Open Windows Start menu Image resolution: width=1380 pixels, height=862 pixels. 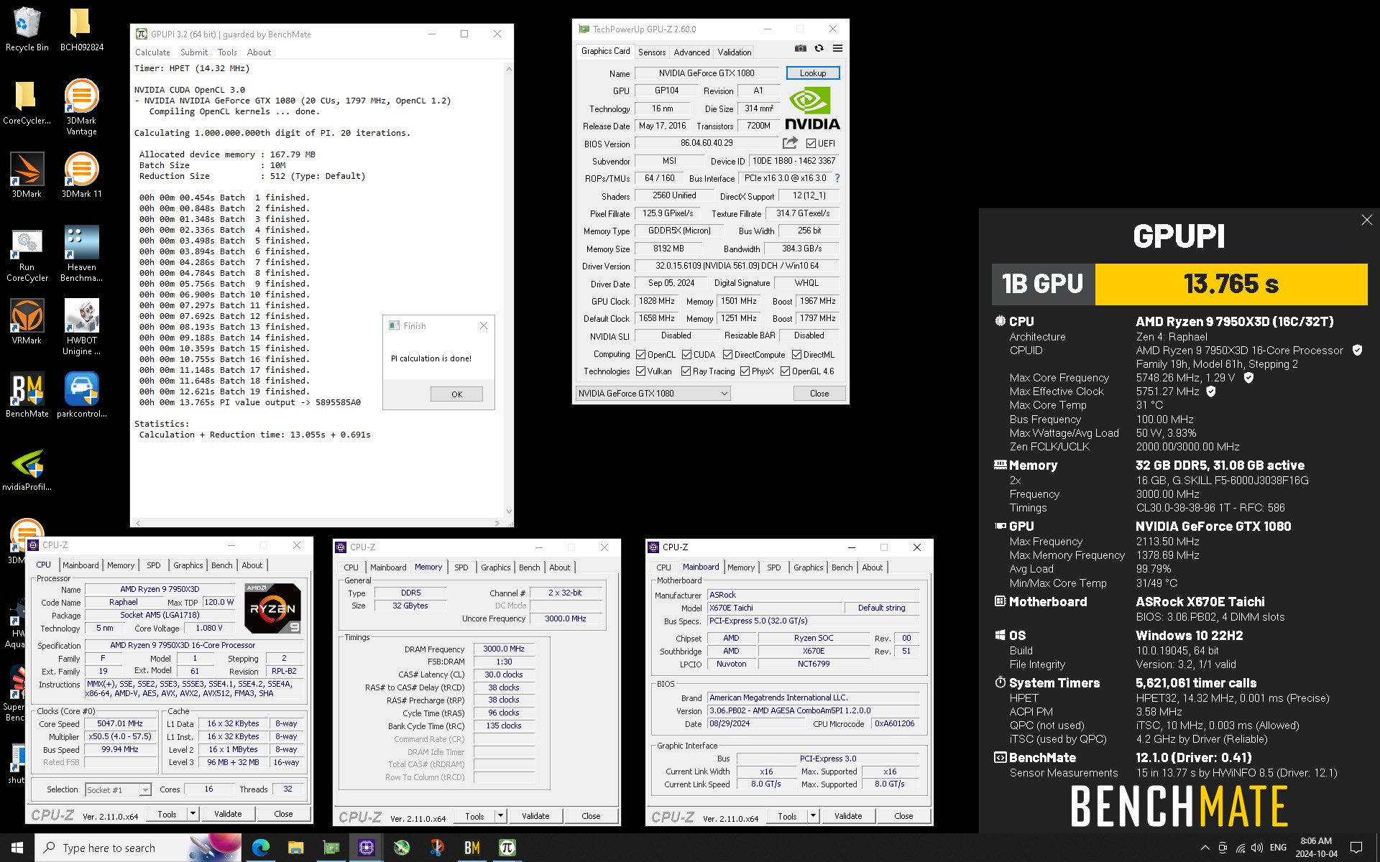(17, 848)
